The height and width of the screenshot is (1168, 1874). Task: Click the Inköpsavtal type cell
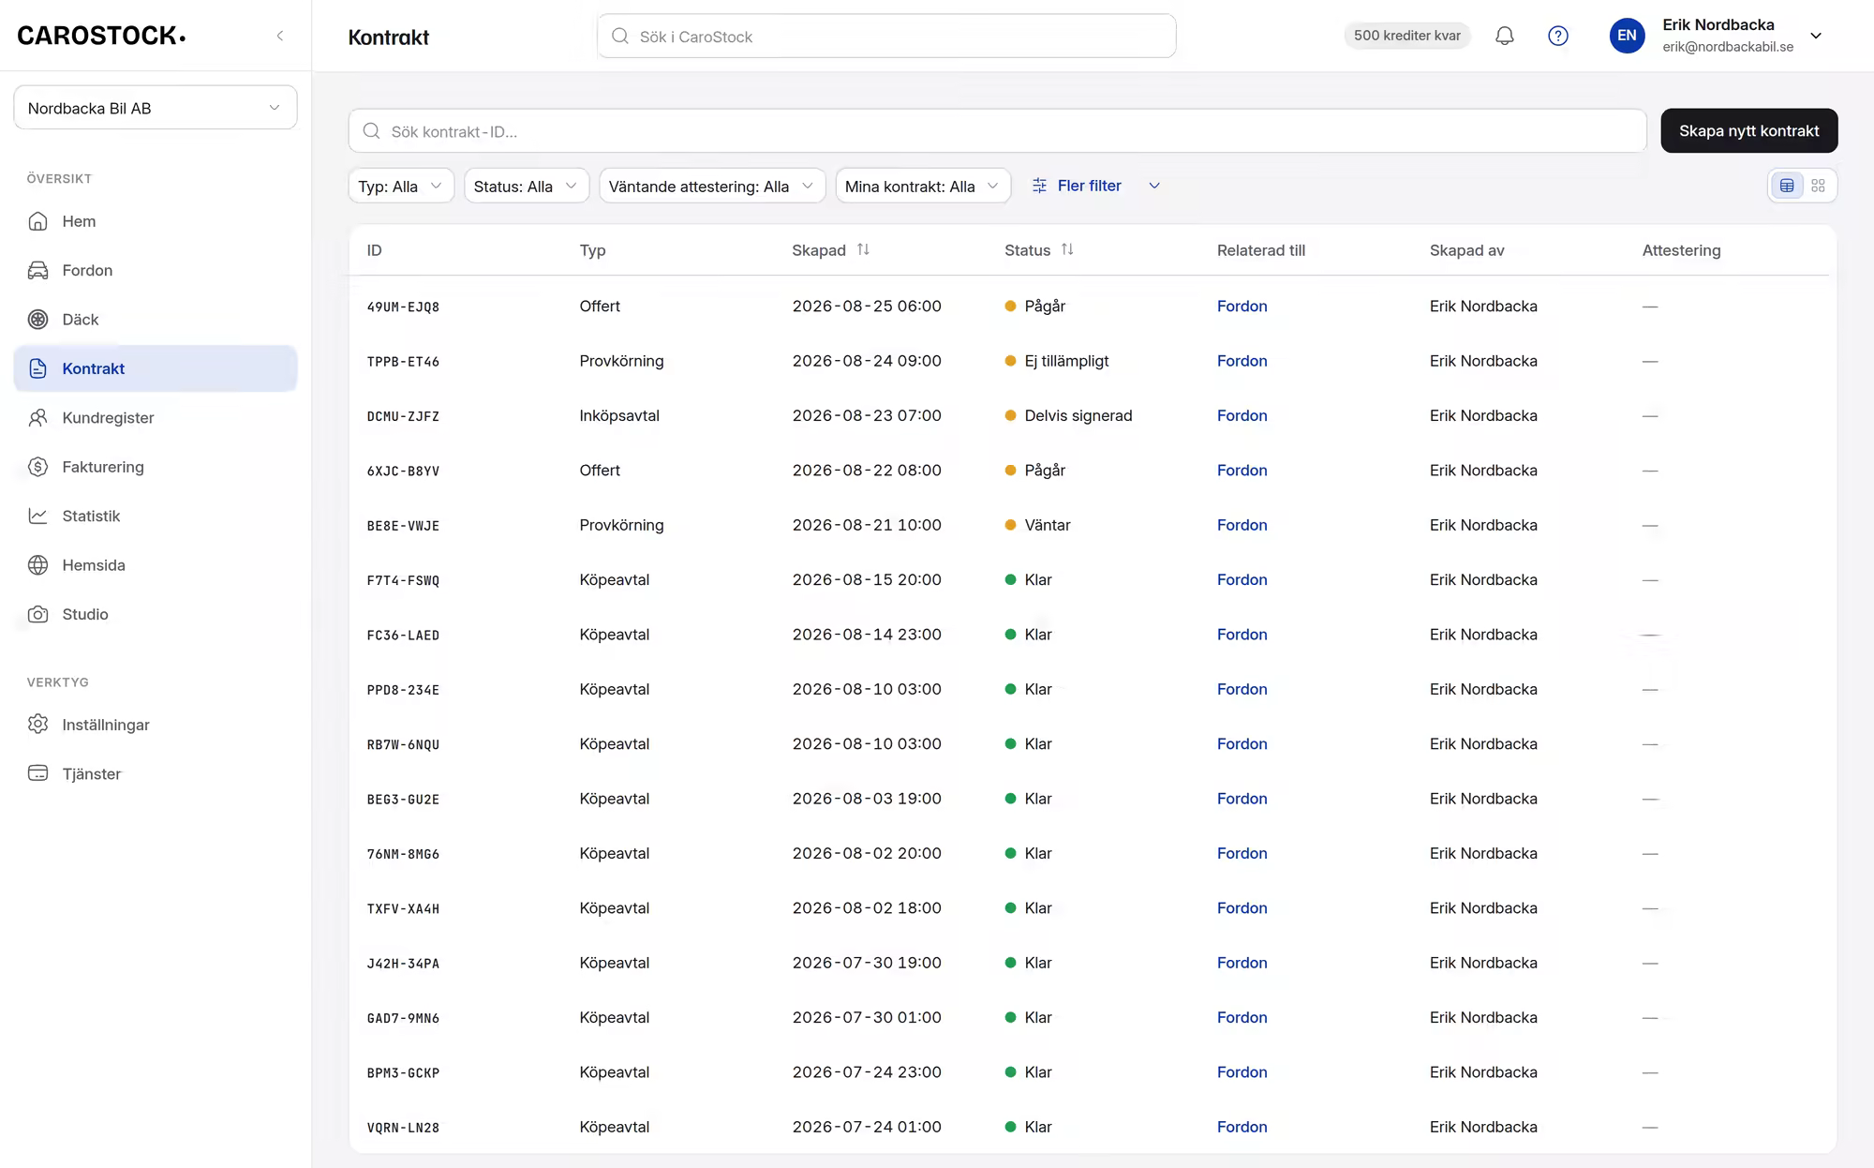[x=619, y=415]
